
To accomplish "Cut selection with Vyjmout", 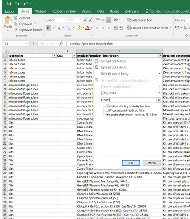I will tap(22, 18).
